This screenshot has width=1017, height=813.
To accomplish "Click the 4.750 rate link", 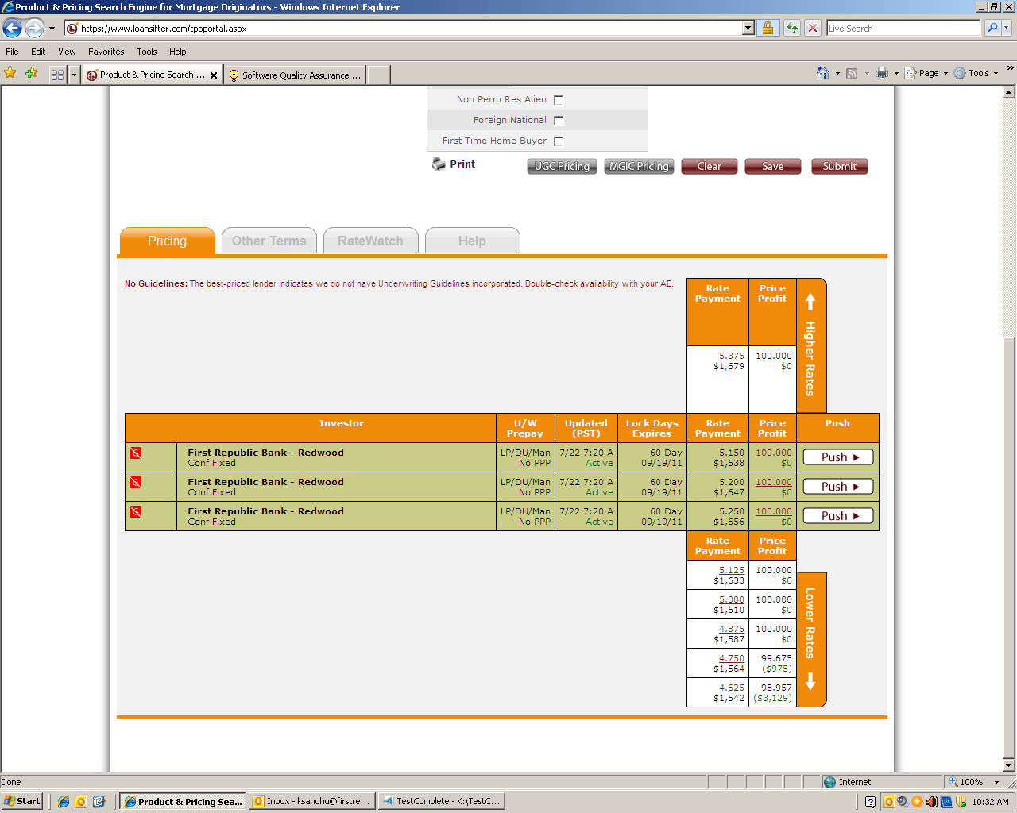I will [x=731, y=658].
